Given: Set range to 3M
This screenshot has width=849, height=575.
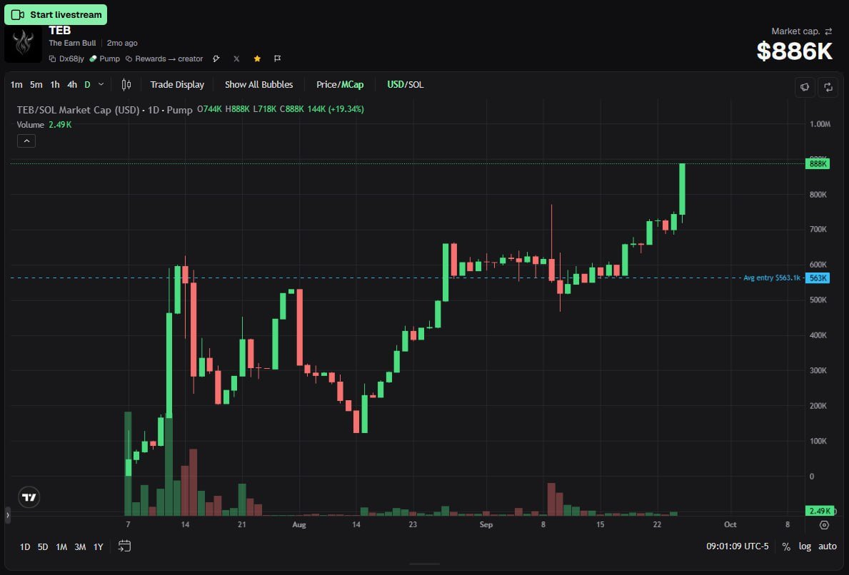Looking at the screenshot, I should coord(80,547).
